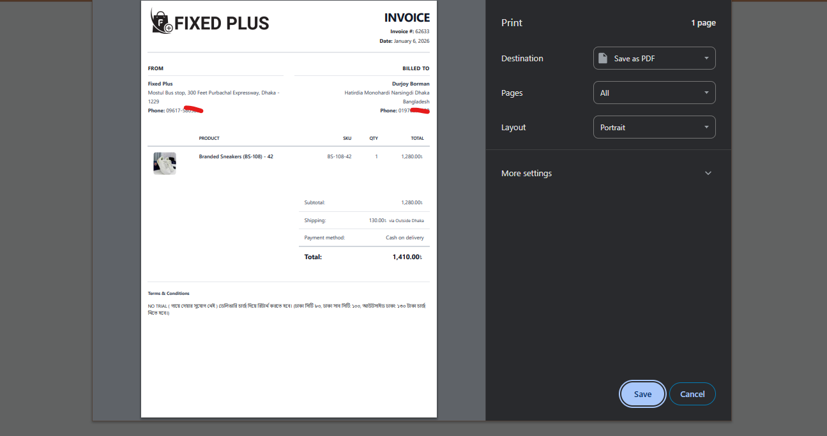Click the Terms & Conditions heading
Image resolution: width=827 pixels, height=436 pixels.
point(168,293)
